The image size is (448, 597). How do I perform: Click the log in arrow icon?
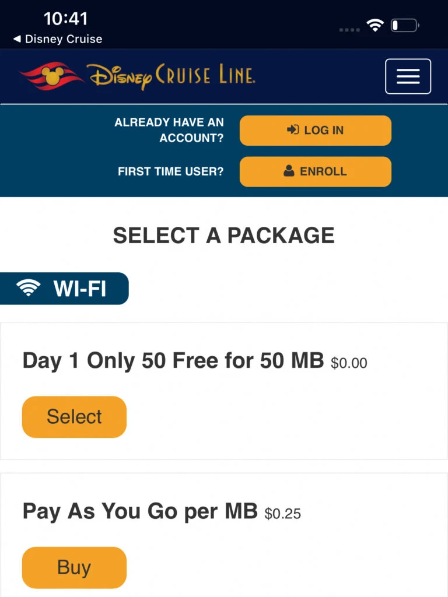(293, 130)
